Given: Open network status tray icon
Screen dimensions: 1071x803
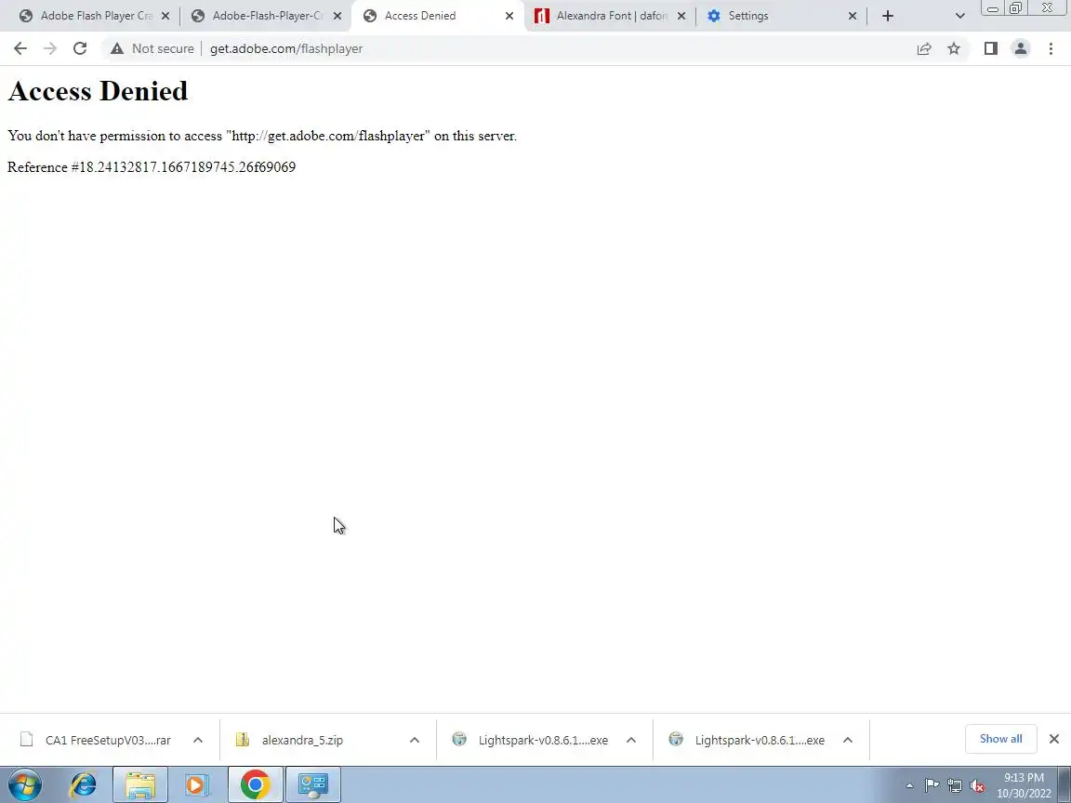Looking at the screenshot, I should (x=955, y=785).
